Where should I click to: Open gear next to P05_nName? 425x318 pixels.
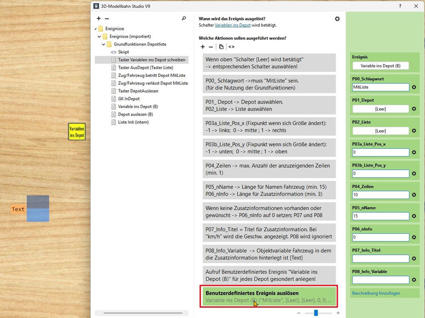point(414,216)
